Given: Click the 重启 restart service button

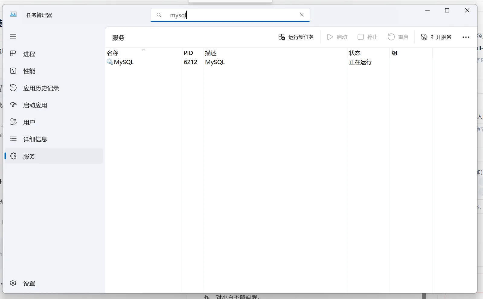Looking at the screenshot, I should (x=398, y=37).
